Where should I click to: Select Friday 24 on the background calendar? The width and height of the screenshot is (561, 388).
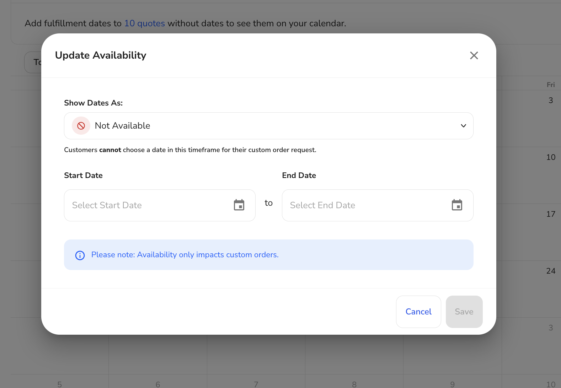point(551,271)
